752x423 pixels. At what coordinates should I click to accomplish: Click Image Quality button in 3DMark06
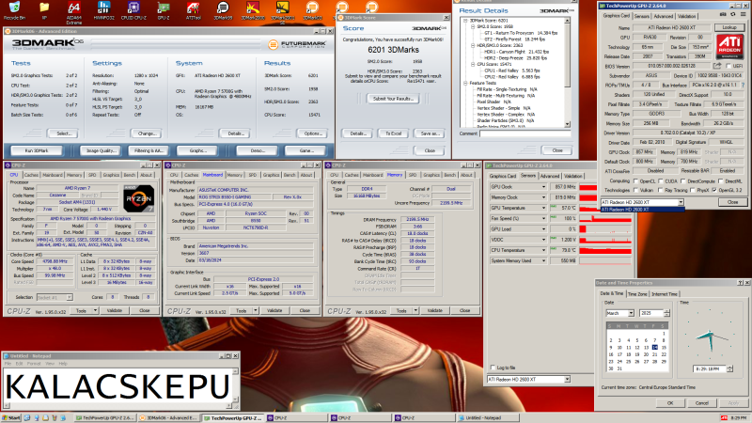[102, 150]
